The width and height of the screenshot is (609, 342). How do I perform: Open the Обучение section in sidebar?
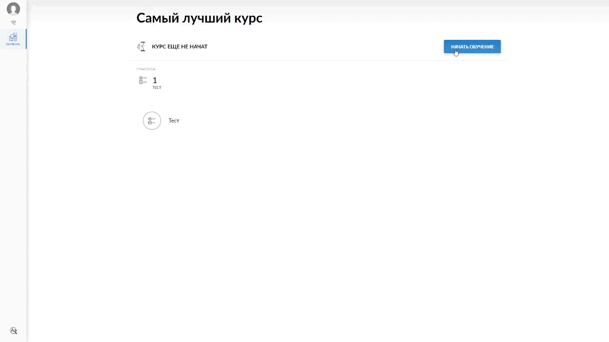pos(13,39)
